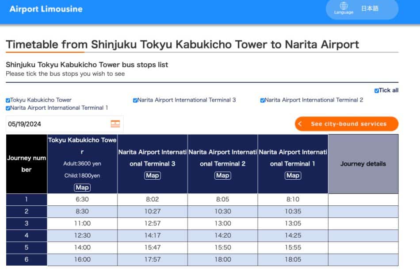The image size is (420, 278).
Task: Toggle Narita Airport International Terminal 3 checkbox
Action: coord(135,100)
